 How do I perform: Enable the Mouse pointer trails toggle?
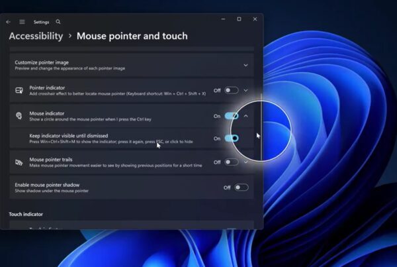pyautogui.click(x=232, y=162)
